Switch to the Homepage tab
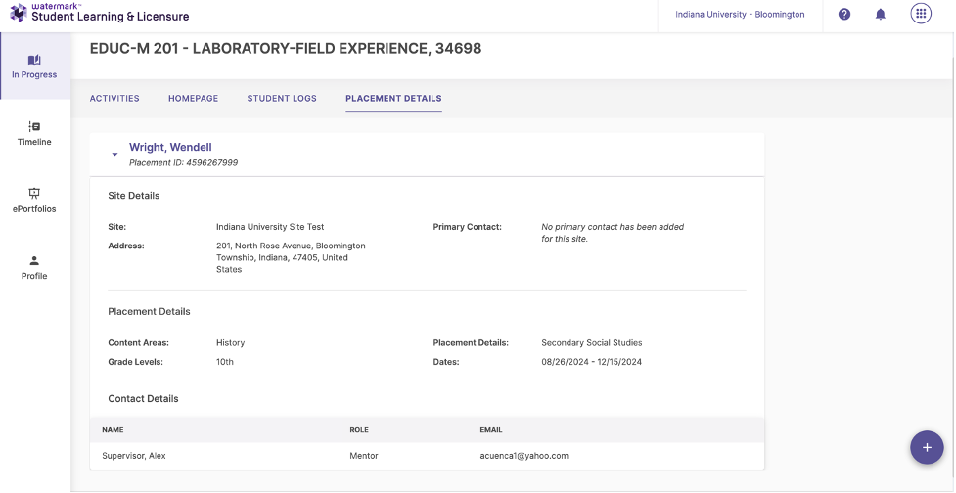Viewport: 956px width, 493px height. coord(193,99)
